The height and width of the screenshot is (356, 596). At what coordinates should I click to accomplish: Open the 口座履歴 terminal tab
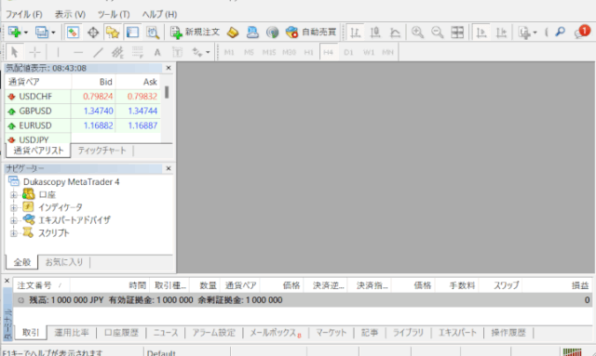pos(121,333)
